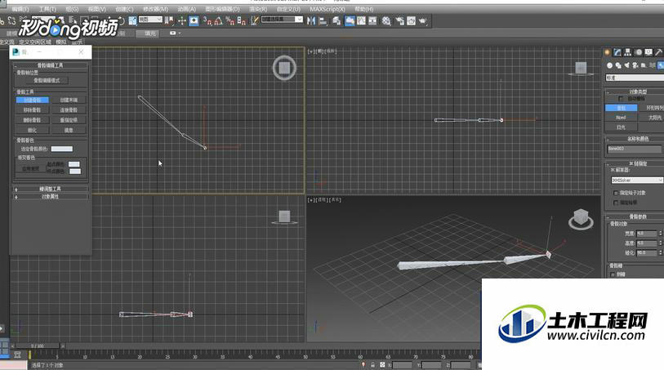Click the highlighted ribbon toggle icon
This screenshot has width=664, height=370.
pyautogui.click(x=350, y=20)
